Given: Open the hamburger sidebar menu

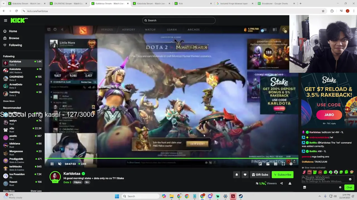Looking at the screenshot, I should 5,20.
